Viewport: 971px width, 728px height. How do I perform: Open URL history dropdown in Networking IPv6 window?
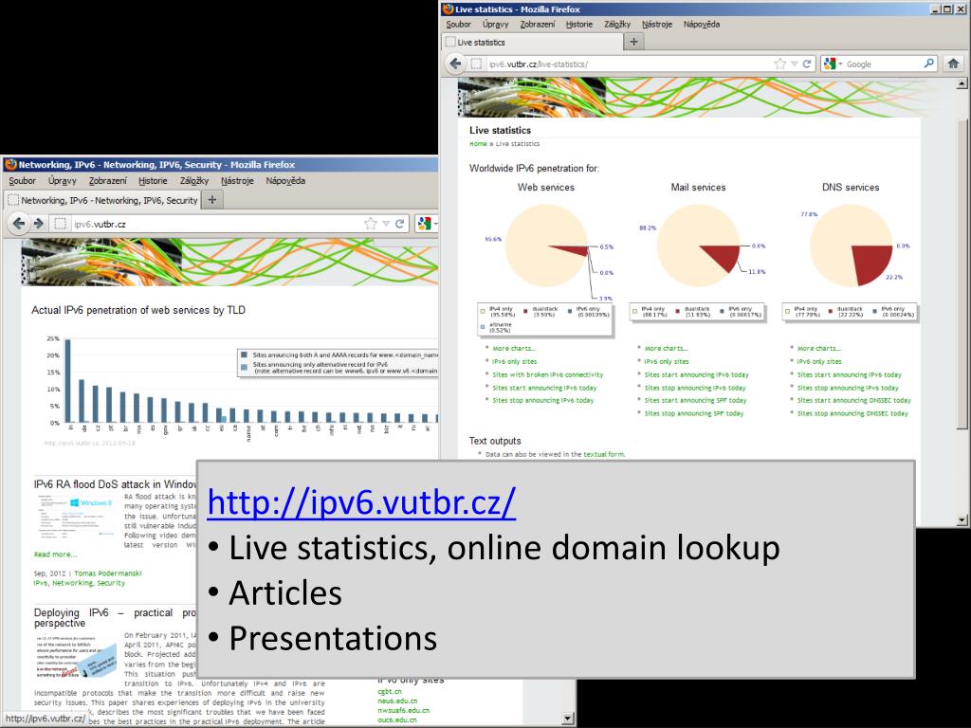point(386,224)
